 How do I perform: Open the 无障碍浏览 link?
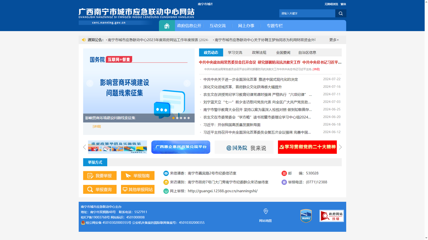[x=331, y=4]
